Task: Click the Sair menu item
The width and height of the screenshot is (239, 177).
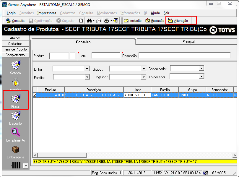Action: click(x=166, y=13)
